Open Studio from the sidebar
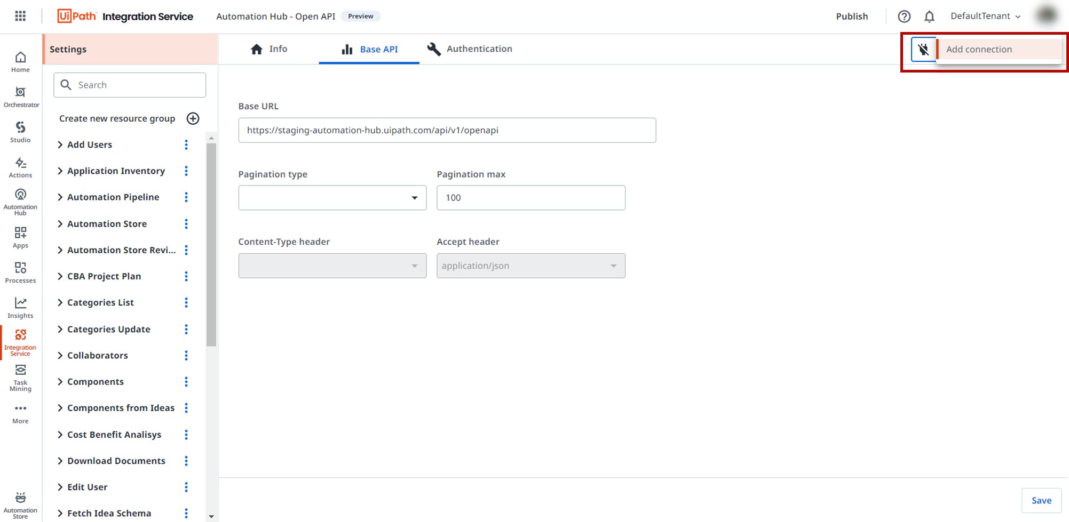The height and width of the screenshot is (522, 1069). [20, 132]
